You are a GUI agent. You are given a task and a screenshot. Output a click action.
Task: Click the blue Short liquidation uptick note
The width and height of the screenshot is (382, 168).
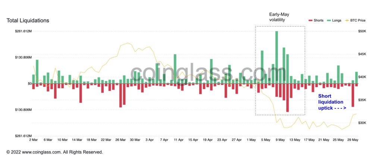coord(332,102)
